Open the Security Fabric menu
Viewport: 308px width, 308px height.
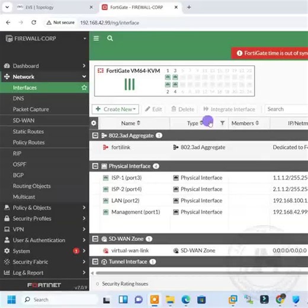pos(44,262)
